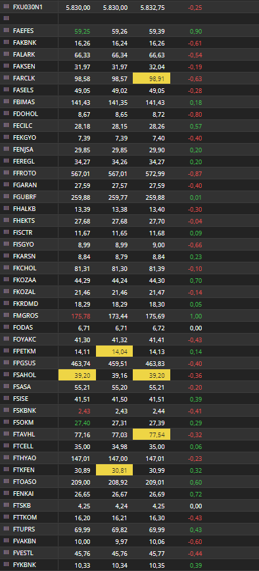Click the FTSKB symbol name
Image resolution: width=259 pixels, height=571 pixels.
[x=22, y=506]
